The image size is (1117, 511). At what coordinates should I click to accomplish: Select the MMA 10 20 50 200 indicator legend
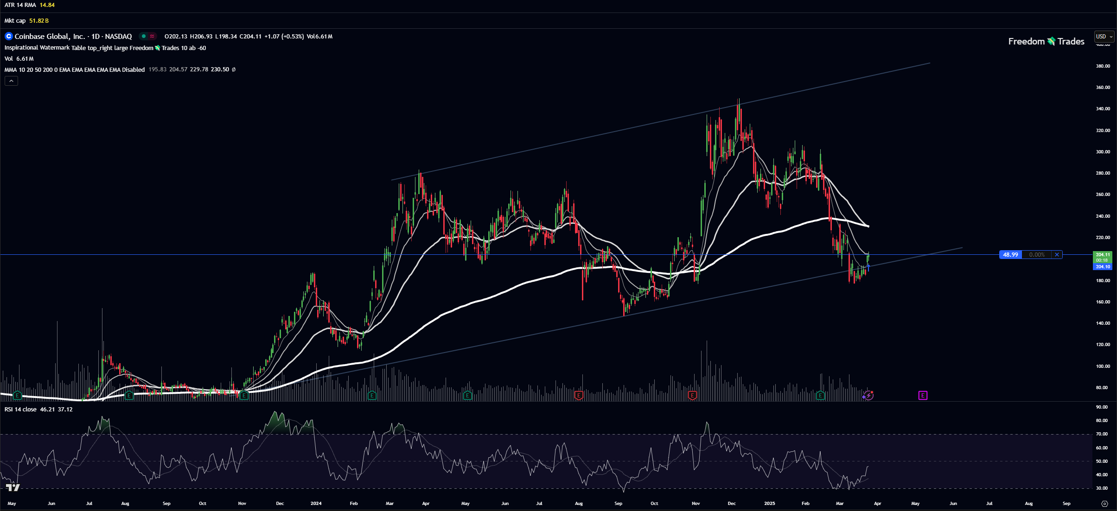point(74,69)
